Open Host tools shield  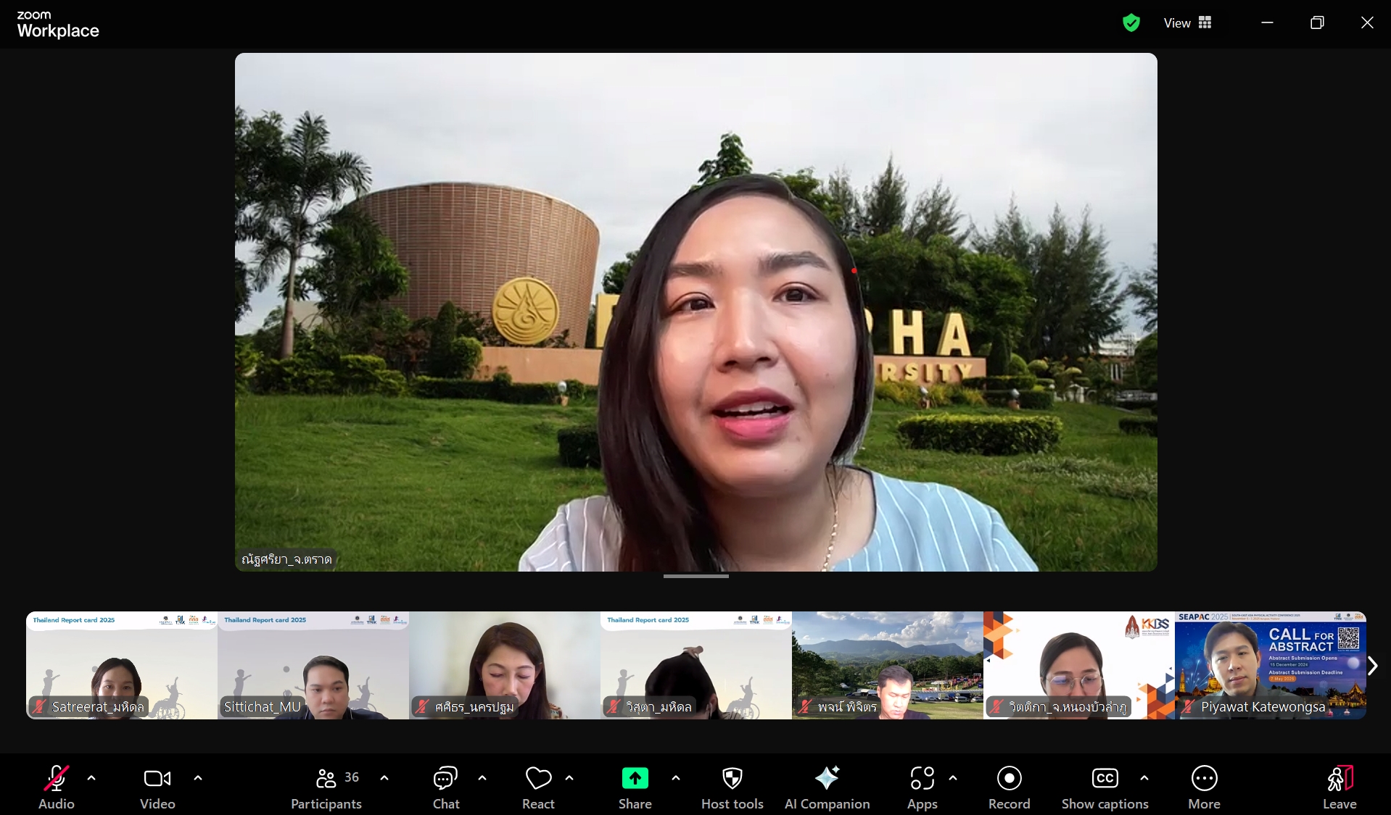point(732,787)
